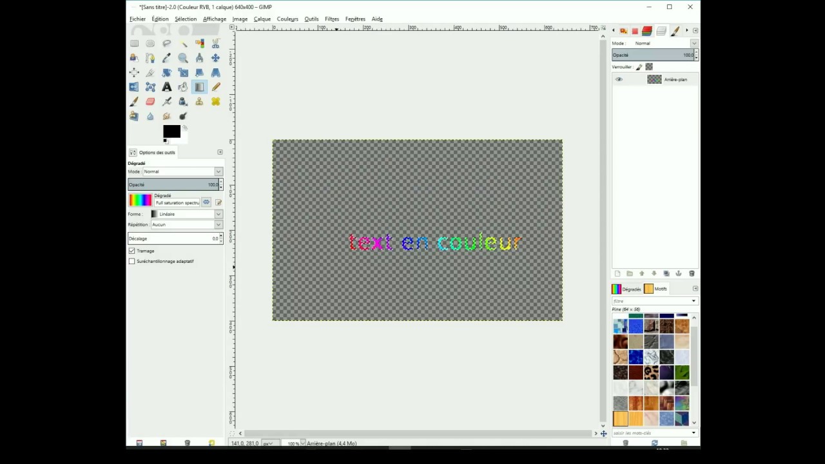Select the Bucket Fill tool
This screenshot has height=464, width=825.
tap(183, 87)
